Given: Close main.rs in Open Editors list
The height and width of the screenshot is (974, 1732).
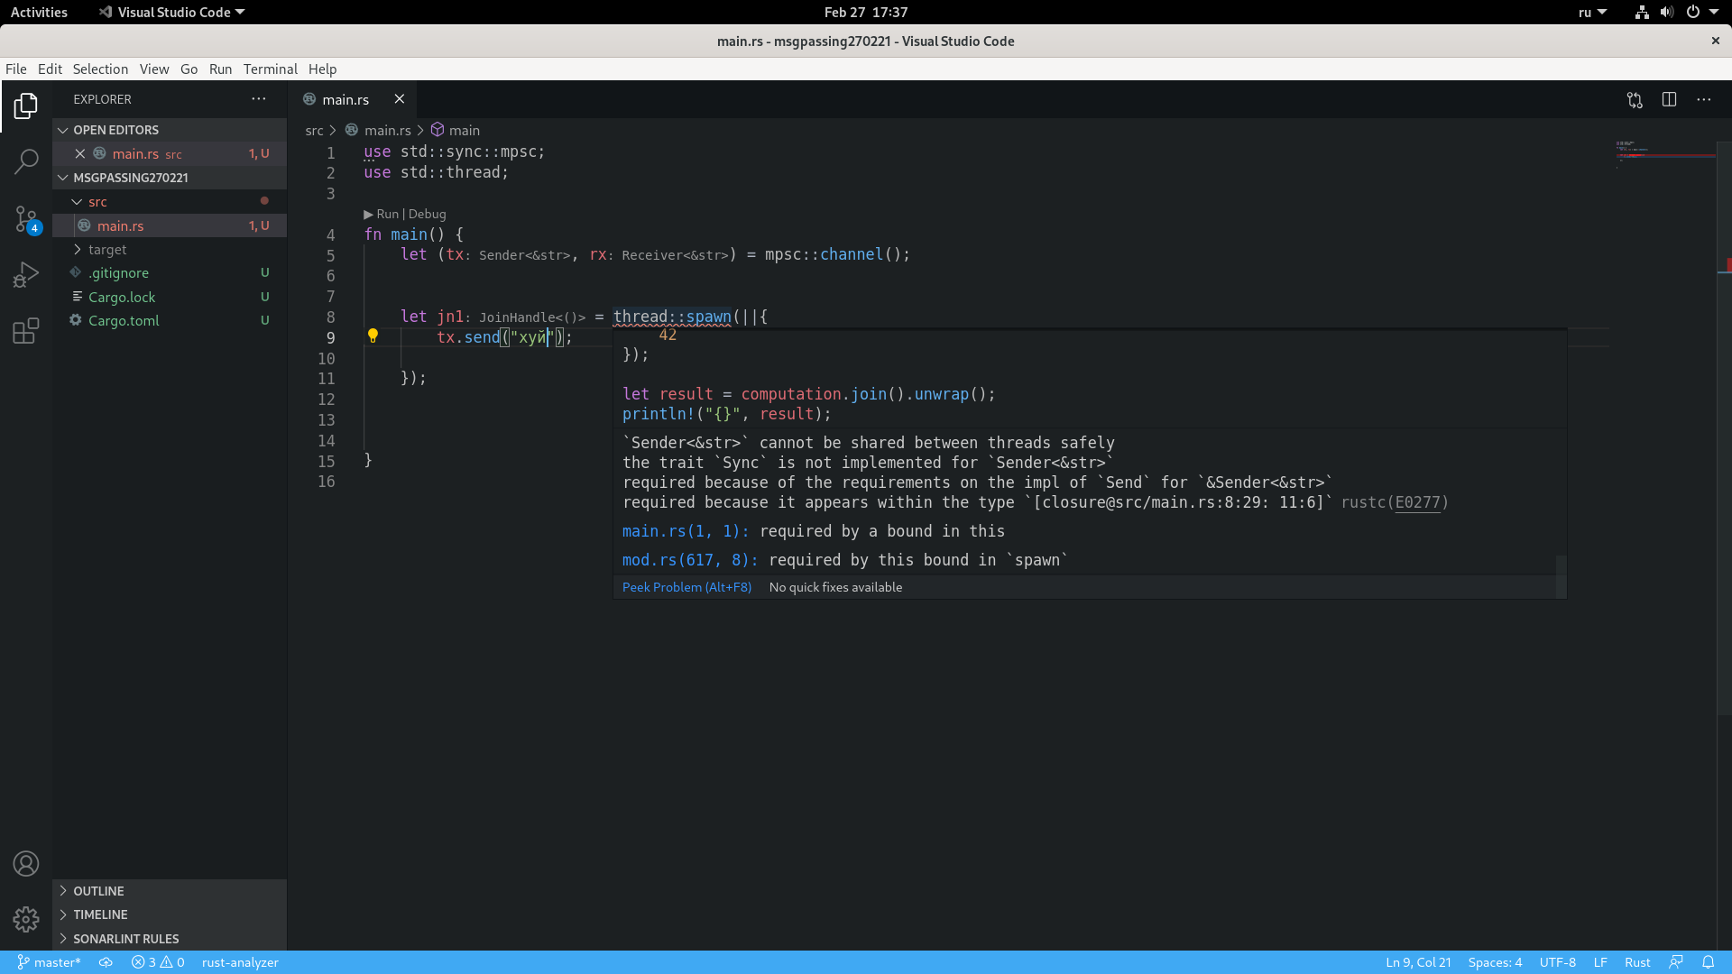Looking at the screenshot, I should [80, 154].
